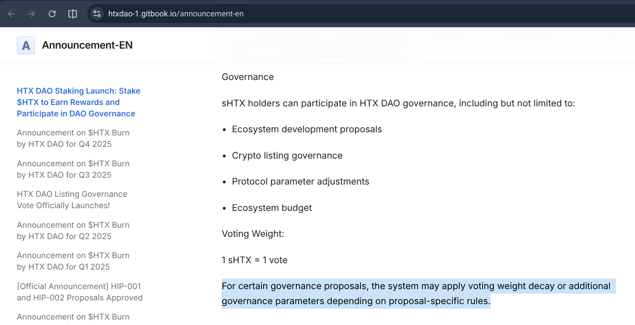
Task: Click 'Crypto listing governance' bullet
Action: (287, 155)
